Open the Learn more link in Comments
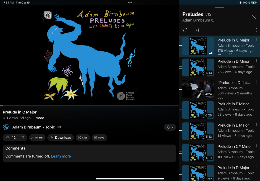 coord(61,156)
